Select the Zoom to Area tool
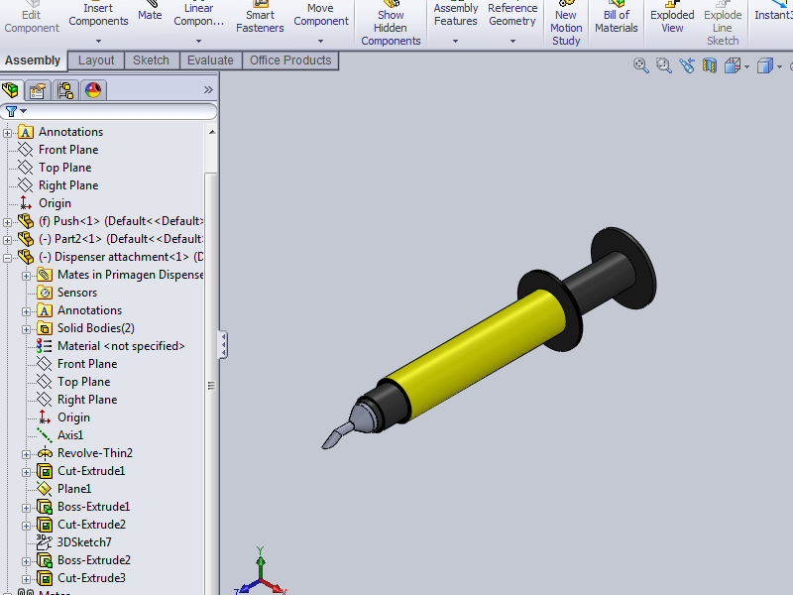Image resolution: width=793 pixels, height=595 pixels. pyautogui.click(x=663, y=65)
